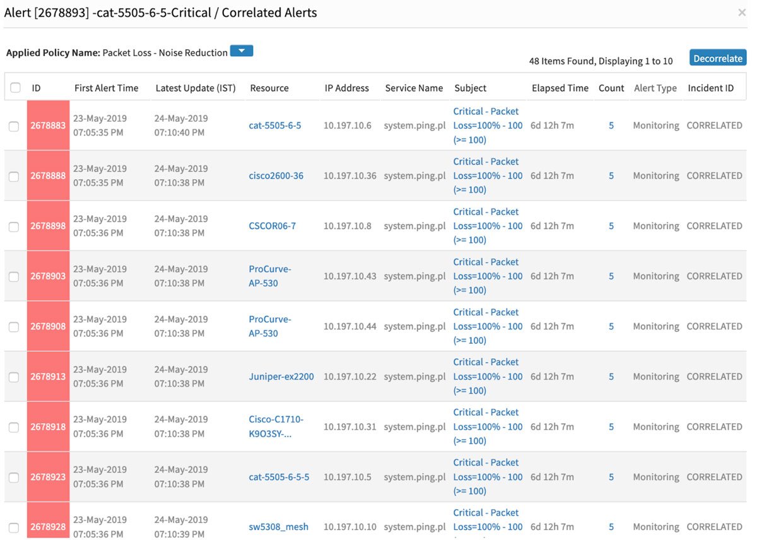Open count 5 for alert 2678883
This screenshot has width=757, height=540.
tap(611, 126)
